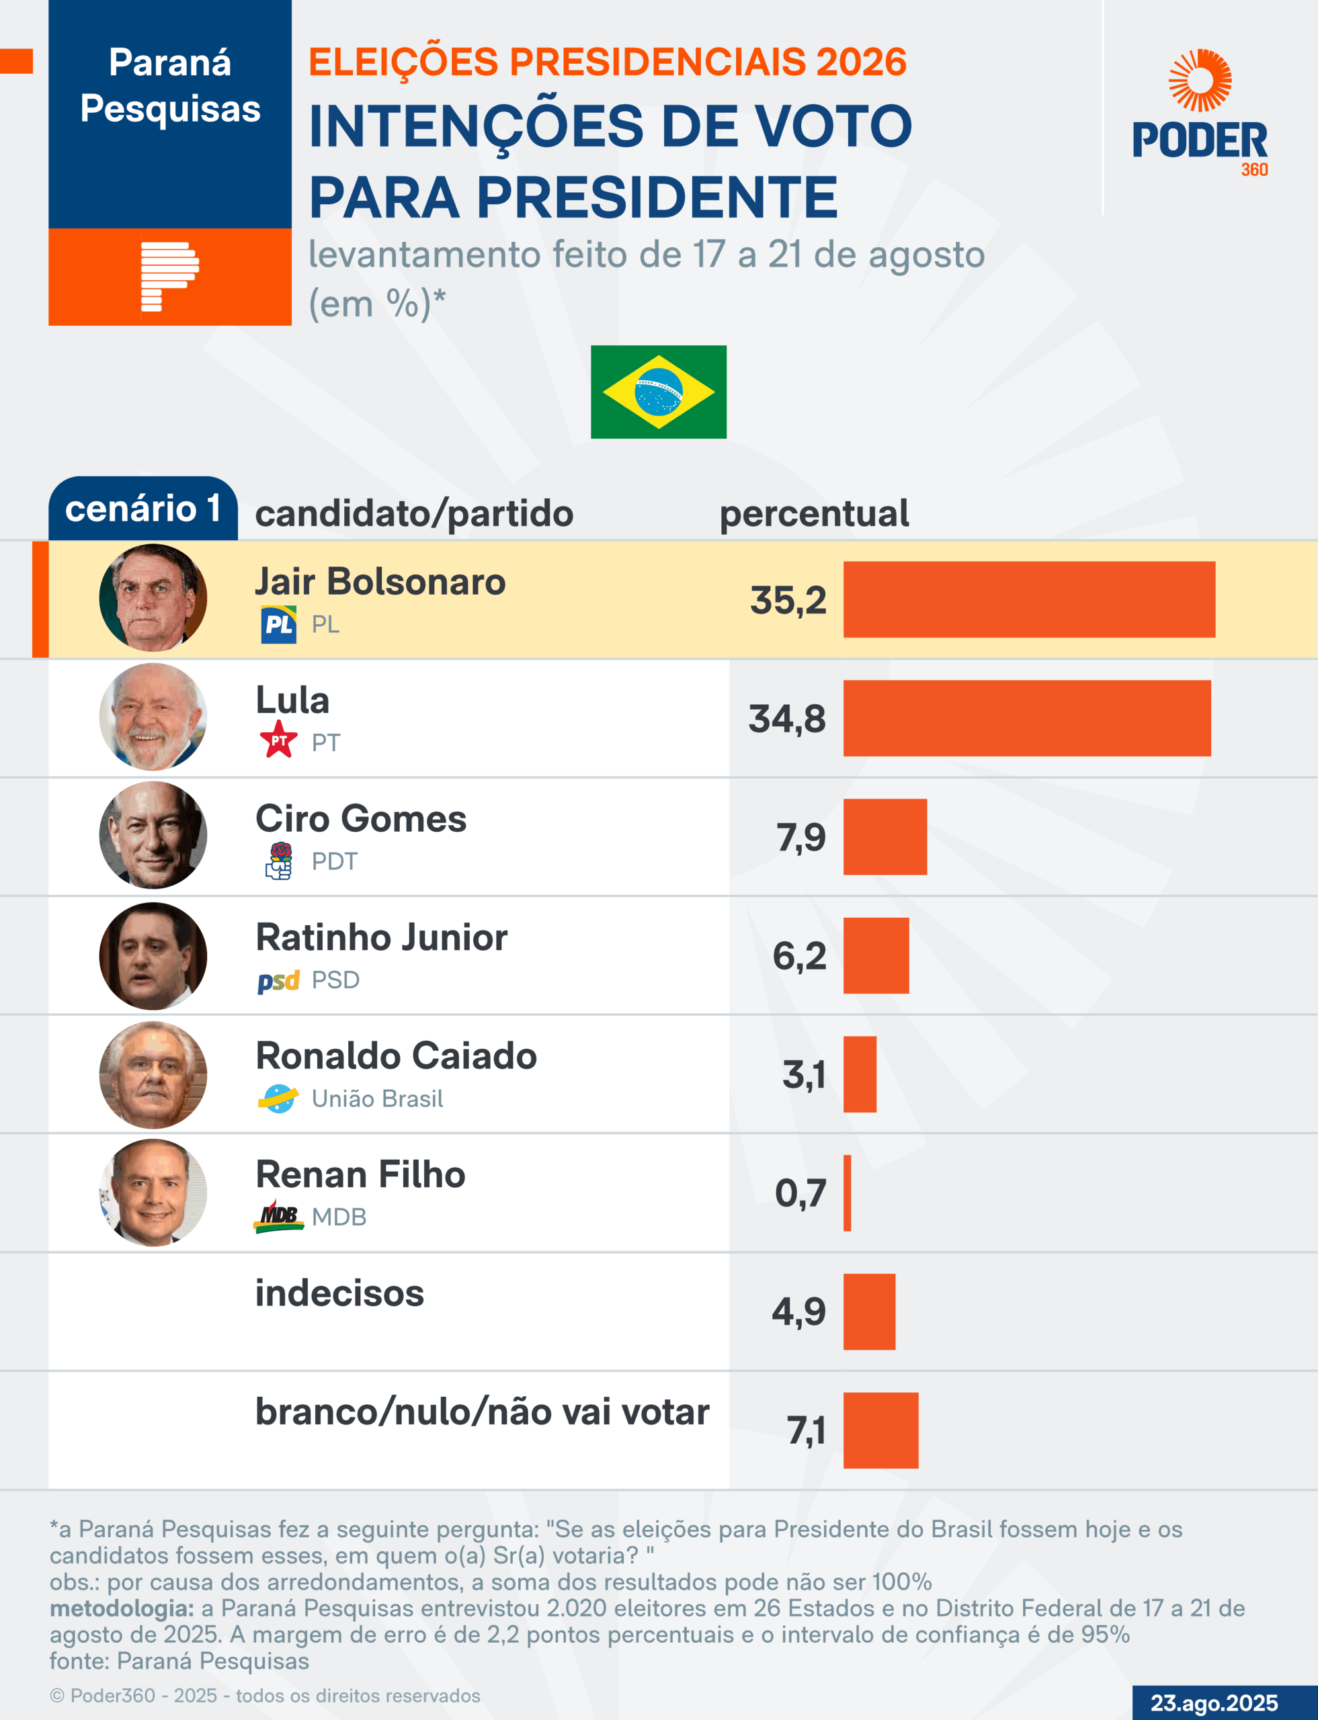Viewport: 1318px width, 1720px height.
Task: Click the white Paraná Pesquisas P logo
Action: 169,277
